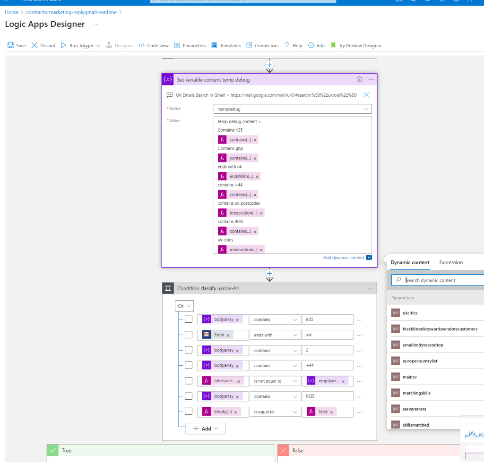The width and height of the screenshot is (484, 462).
Task: Click the plus insert-step icon above Condition card
Action: click(269, 273)
